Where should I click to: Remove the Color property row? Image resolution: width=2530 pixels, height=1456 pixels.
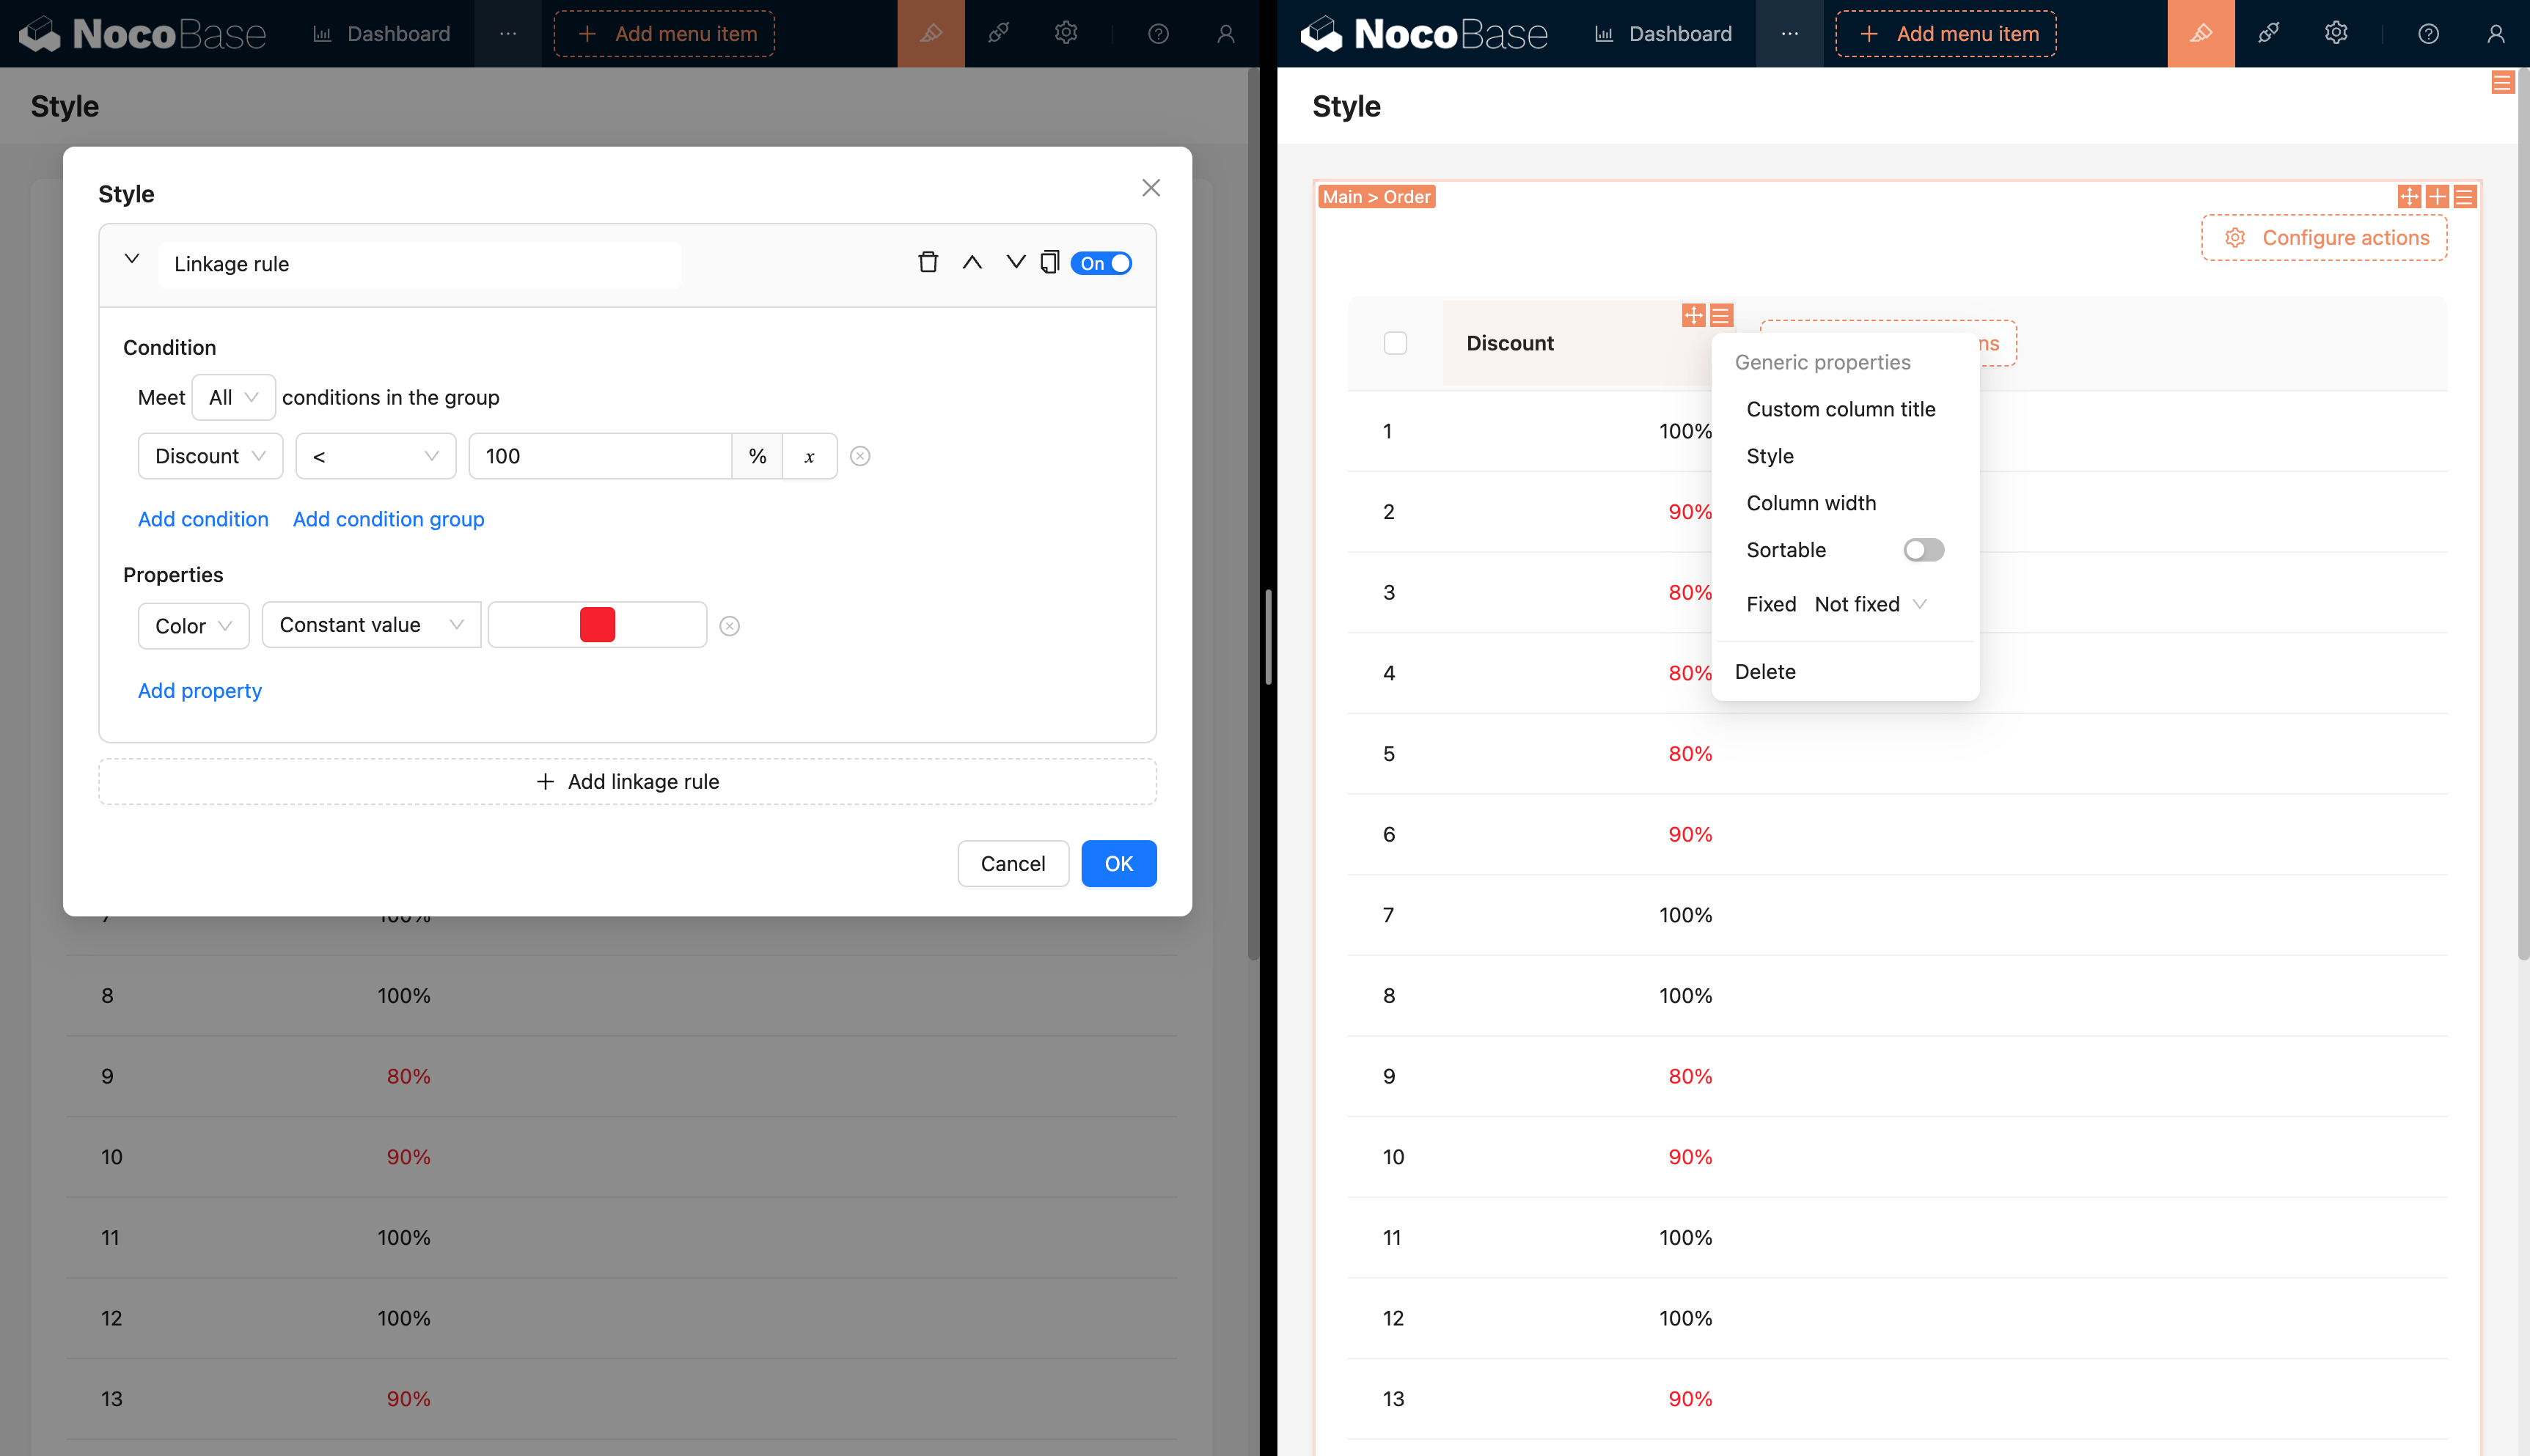click(x=730, y=626)
